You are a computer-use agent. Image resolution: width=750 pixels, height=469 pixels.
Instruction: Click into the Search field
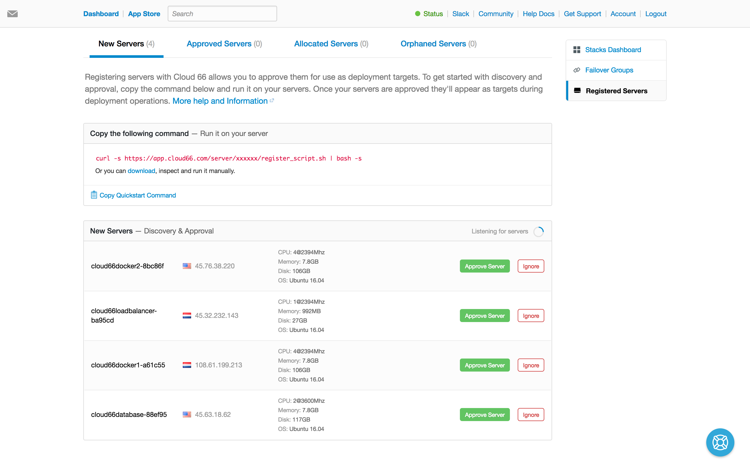tap(222, 14)
